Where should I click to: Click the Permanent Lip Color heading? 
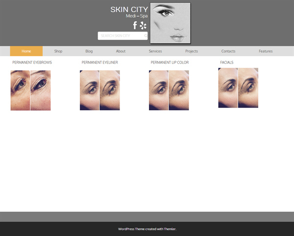[170, 62]
